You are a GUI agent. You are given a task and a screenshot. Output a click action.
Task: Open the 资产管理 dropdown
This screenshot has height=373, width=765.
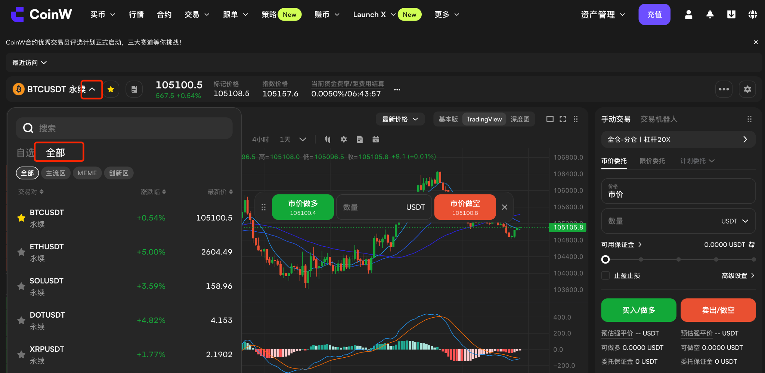click(x=603, y=15)
